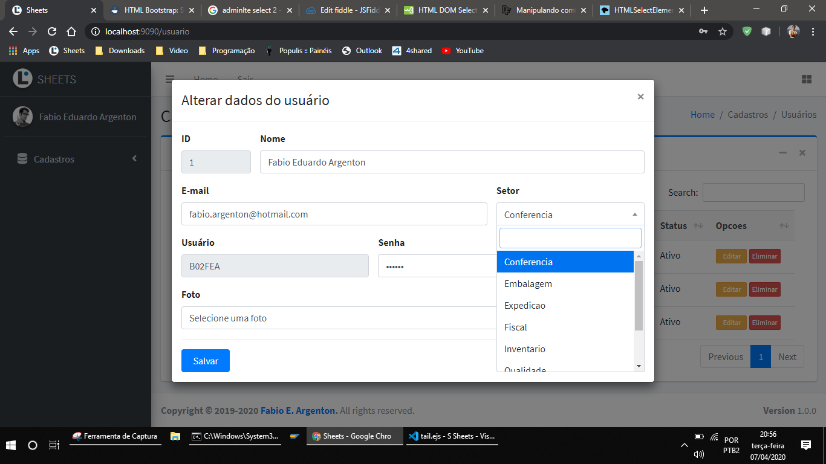The height and width of the screenshot is (464, 826).
Task: Click the Outlook bookmark icon
Action: (345, 51)
